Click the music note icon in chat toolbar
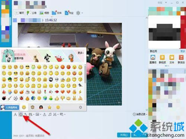Screen dimensions: 186x139 (x=50, y=115)
